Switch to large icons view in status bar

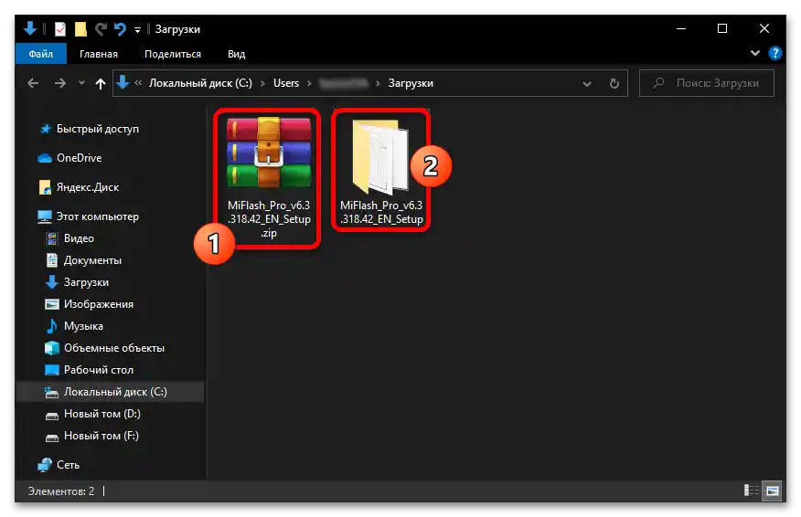coord(772,491)
